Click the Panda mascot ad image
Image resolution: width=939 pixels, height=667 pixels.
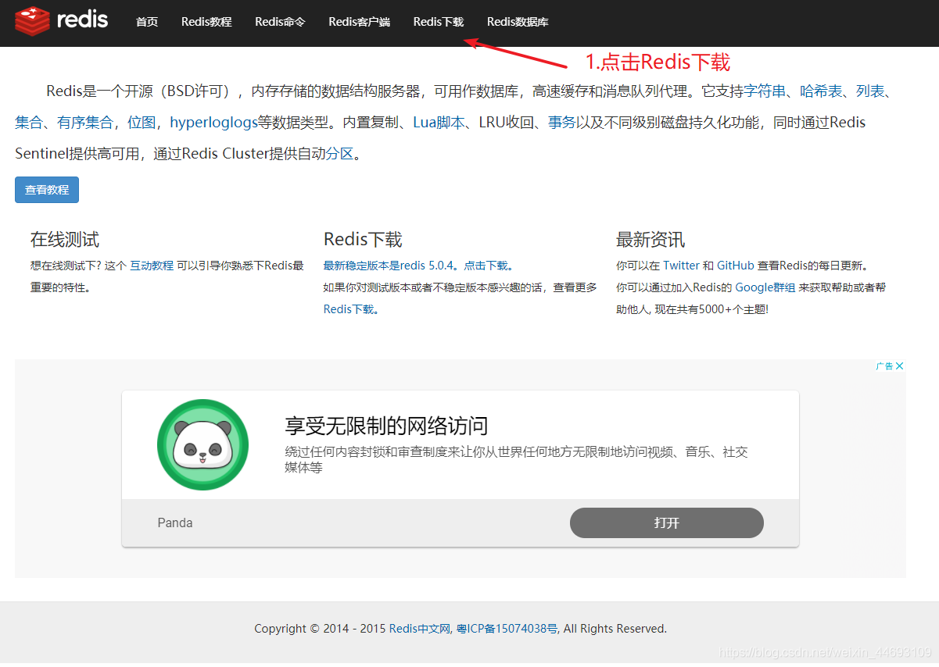(x=203, y=444)
